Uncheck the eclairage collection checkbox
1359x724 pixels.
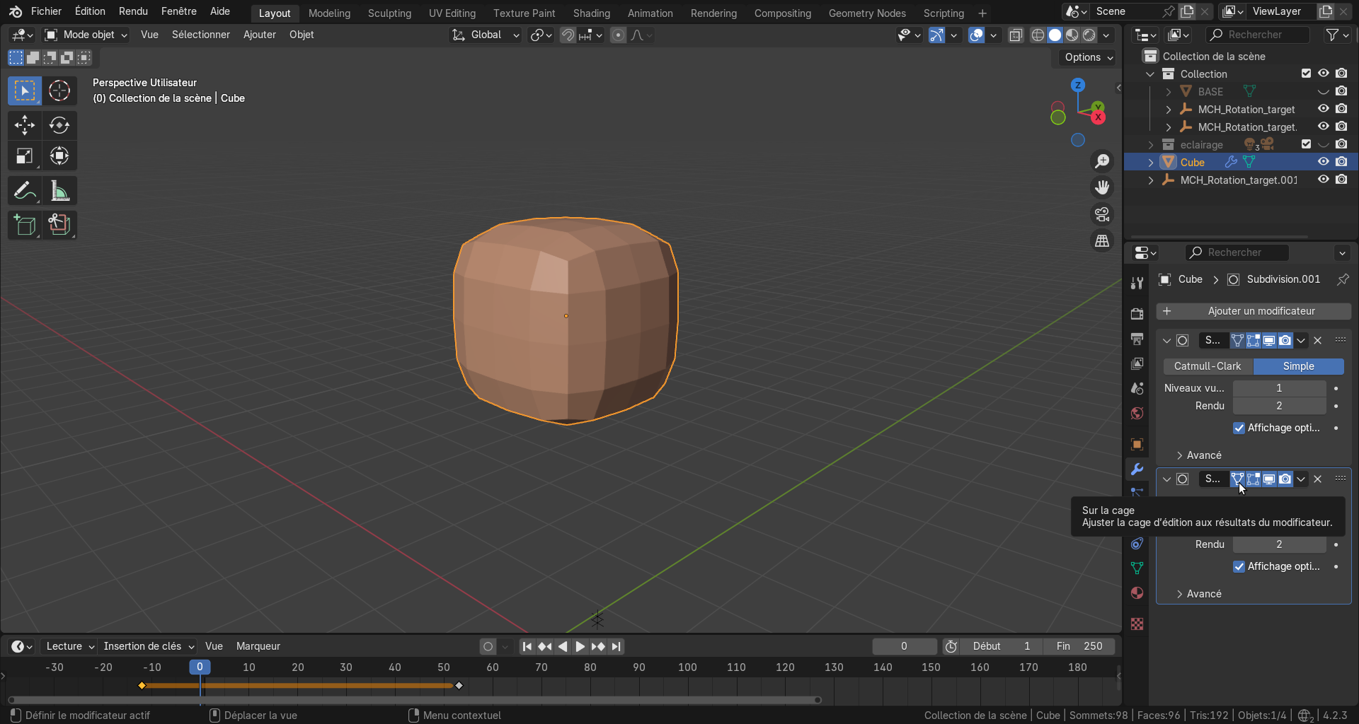point(1306,144)
